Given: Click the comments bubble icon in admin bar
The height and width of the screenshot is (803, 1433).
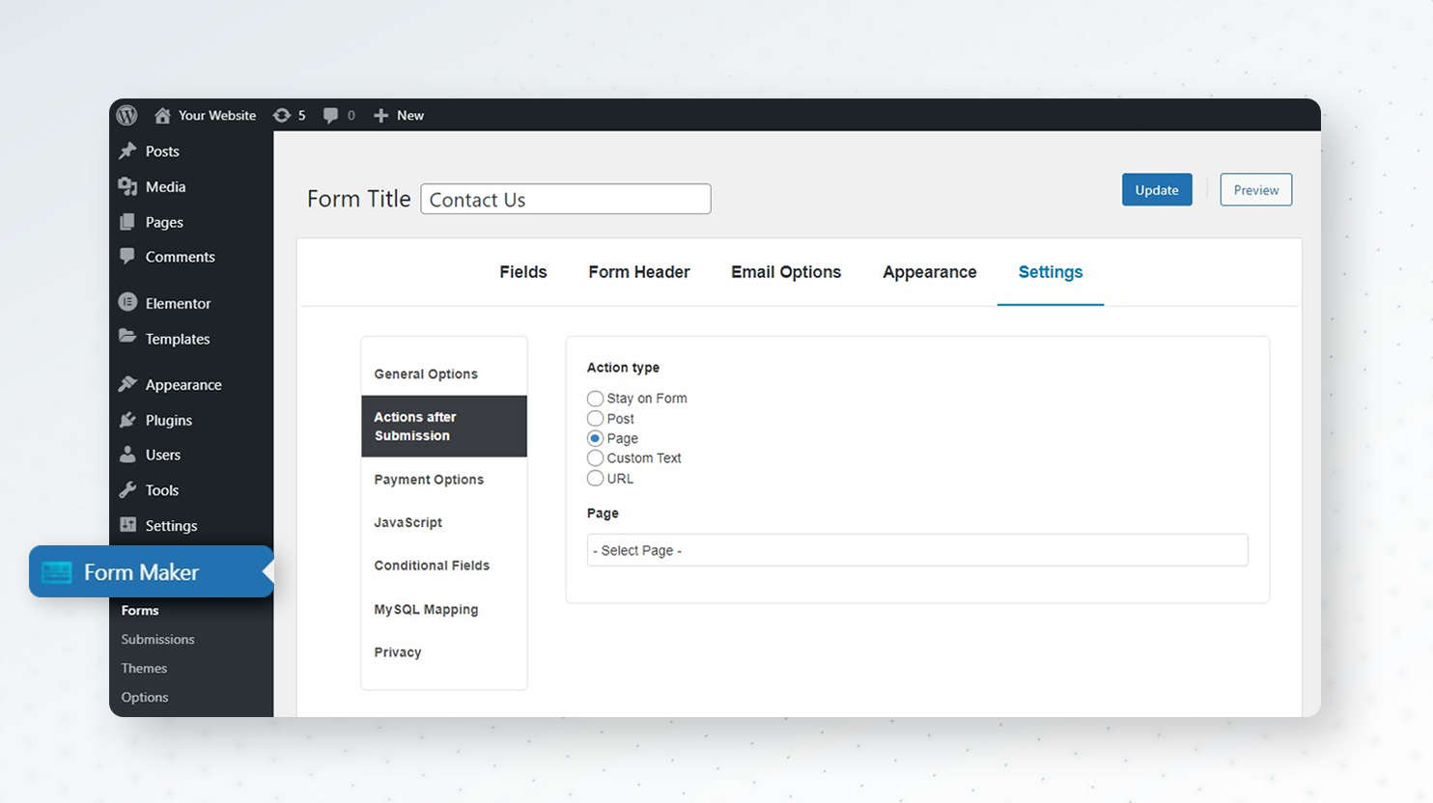Looking at the screenshot, I should click(x=330, y=115).
